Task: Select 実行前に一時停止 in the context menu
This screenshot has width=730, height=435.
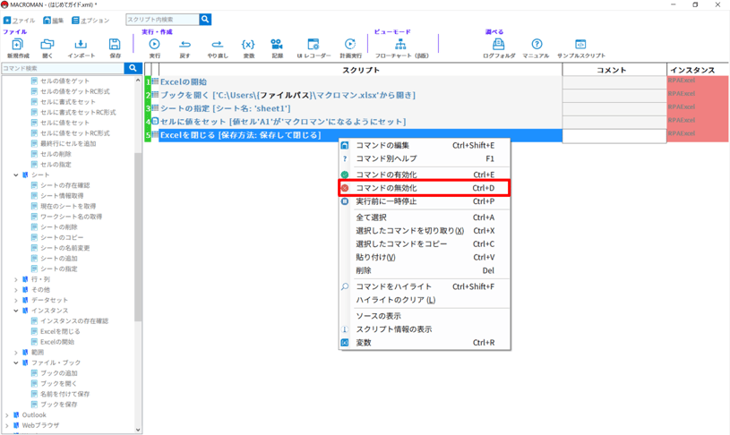Action: (x=386, y=202)
